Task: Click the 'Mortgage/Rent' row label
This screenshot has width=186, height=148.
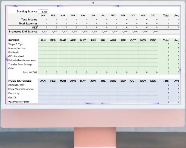Action: pos(16,85)
